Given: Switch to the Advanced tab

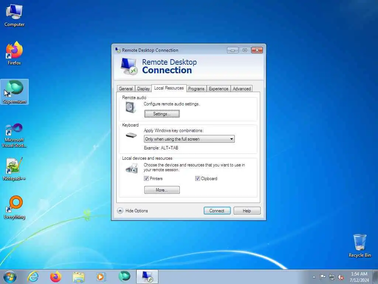Looking at the screenshot, I should tap(242, 89).
